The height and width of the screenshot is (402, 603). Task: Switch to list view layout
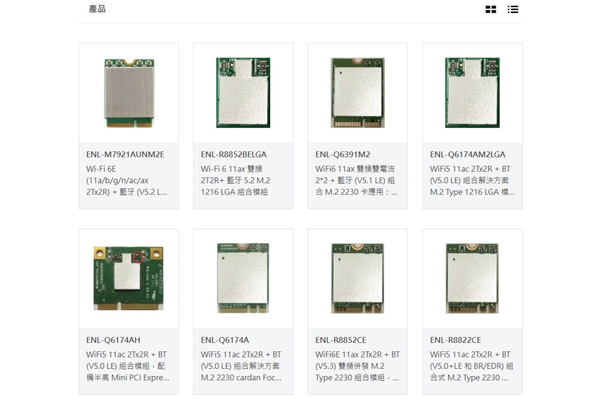click(x=513, y=10)
